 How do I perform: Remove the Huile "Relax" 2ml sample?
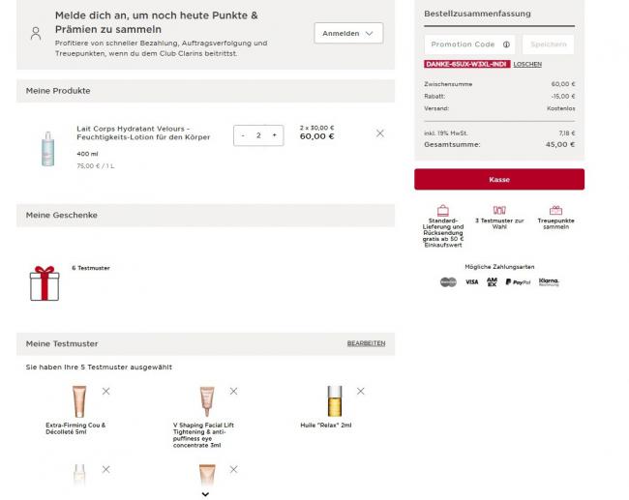[x=360, y=391]
